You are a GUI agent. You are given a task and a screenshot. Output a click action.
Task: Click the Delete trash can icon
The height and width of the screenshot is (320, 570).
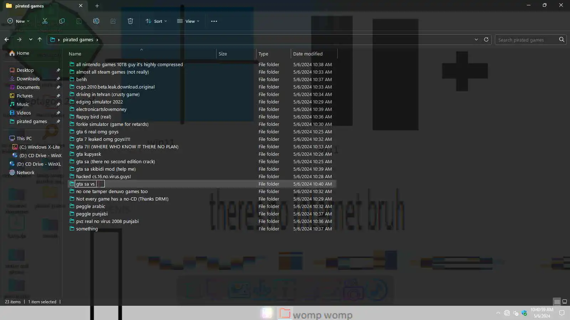click(130, 21)
